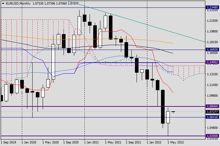Select the 1.06418 horizontal level price label

click(x=213, y=117)
